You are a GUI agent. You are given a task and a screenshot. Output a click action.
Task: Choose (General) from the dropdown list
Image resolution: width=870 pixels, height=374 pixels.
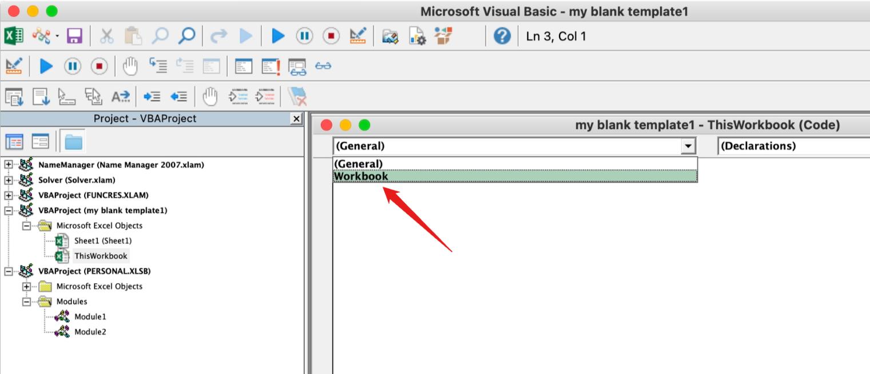click(x=515, y=164)
